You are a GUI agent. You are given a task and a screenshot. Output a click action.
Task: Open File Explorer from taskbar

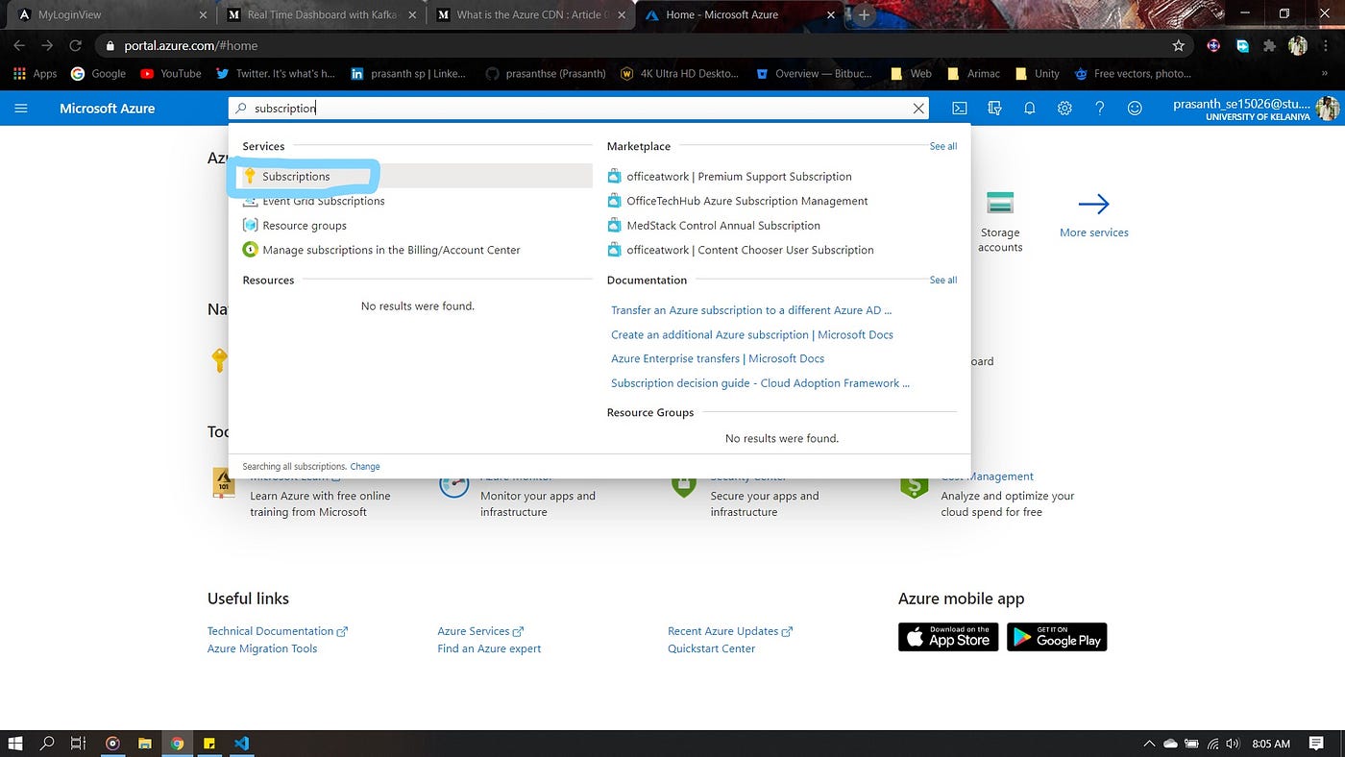click(x=144, y=744)
